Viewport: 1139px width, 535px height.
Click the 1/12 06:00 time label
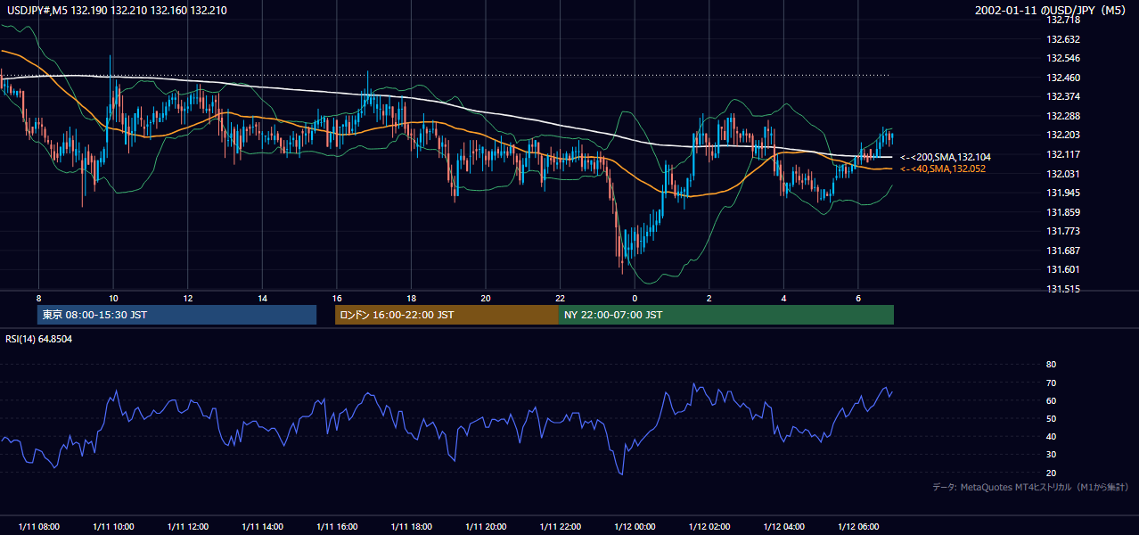(x=857, y=527)
